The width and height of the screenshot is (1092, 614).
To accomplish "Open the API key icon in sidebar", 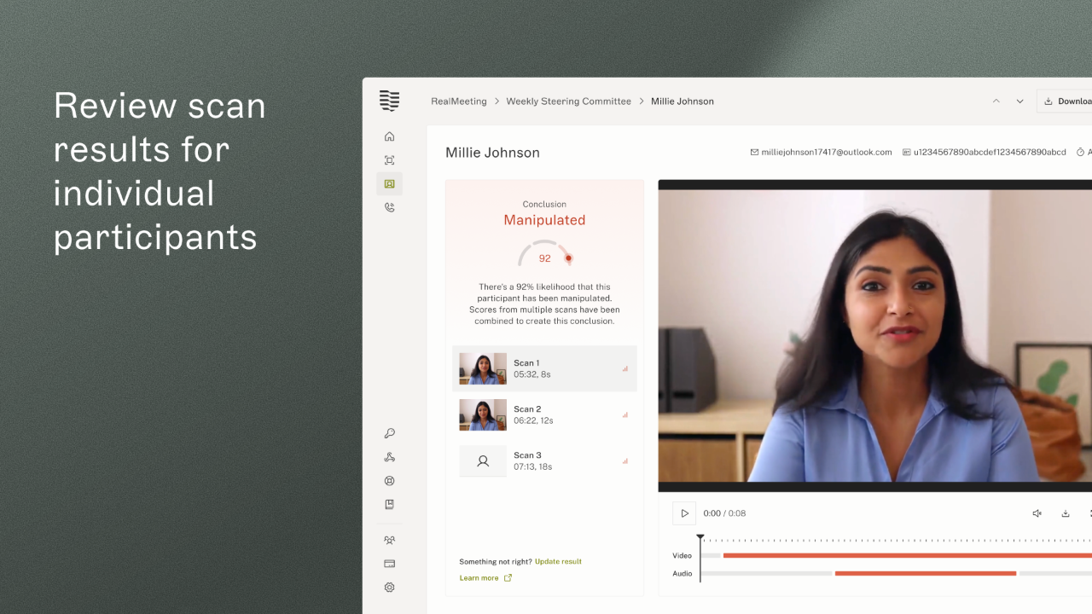I will [x=389, y=433].
